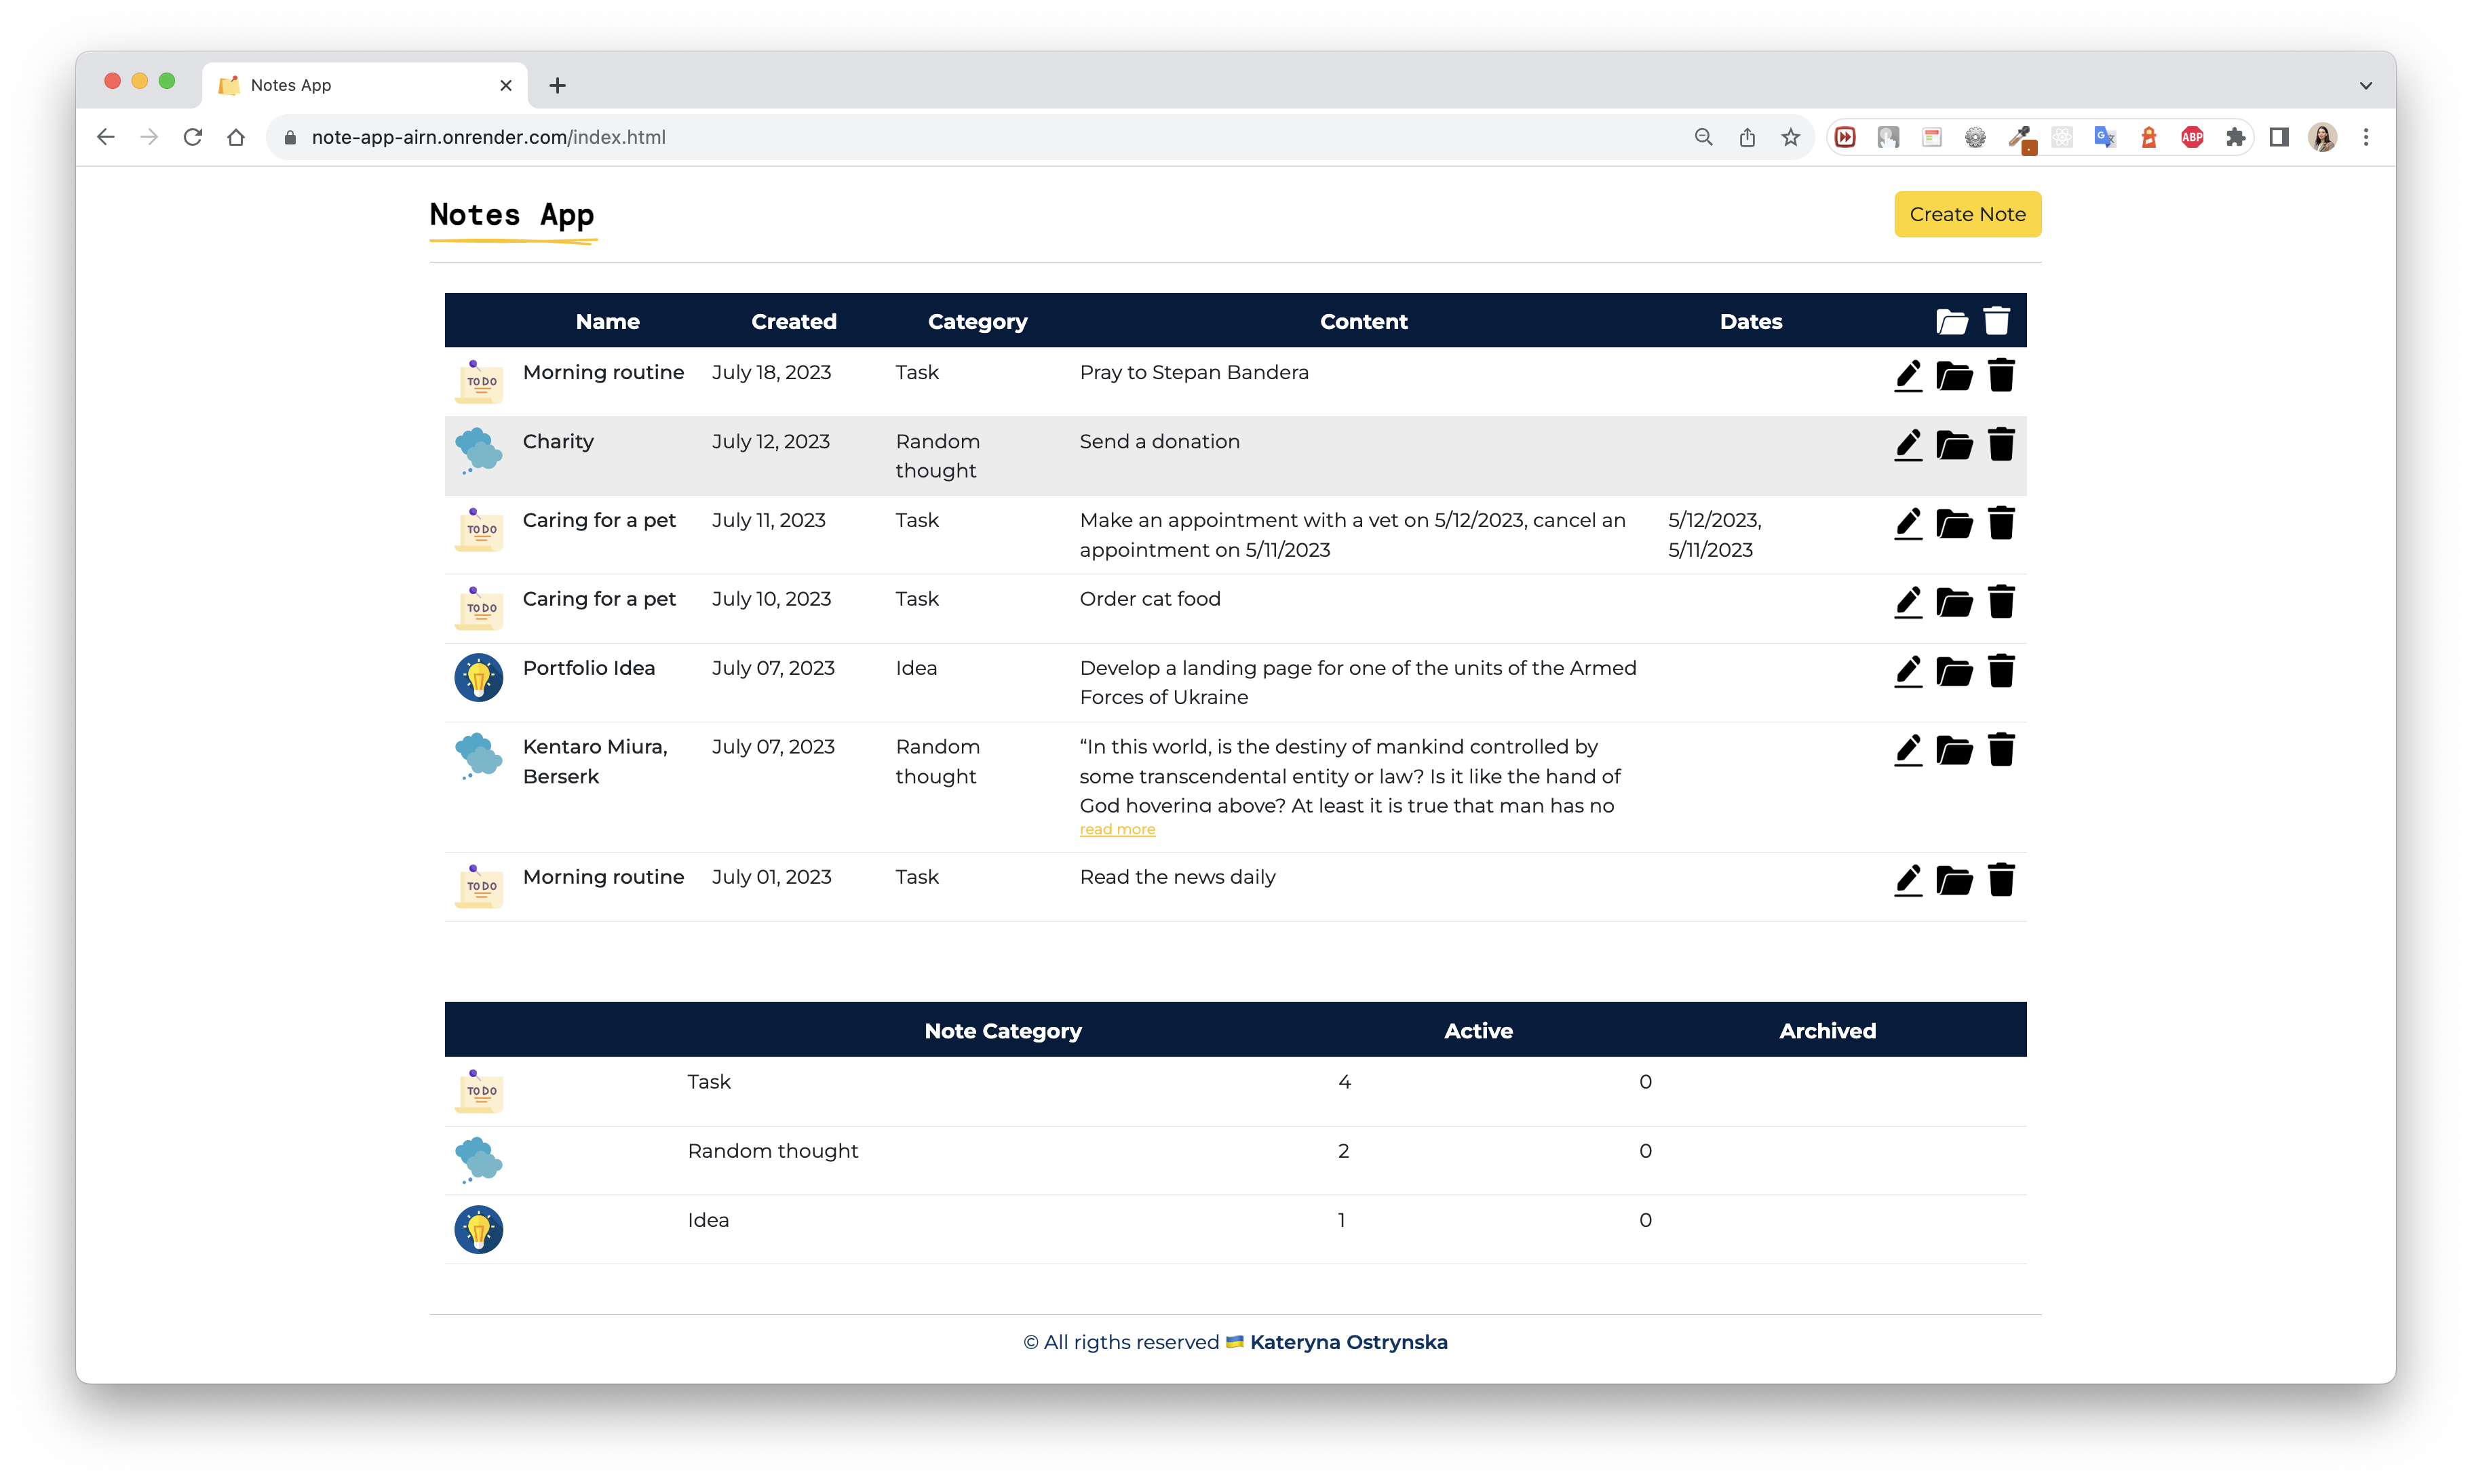This screenshot has height=1484, width=2472.
Task: Open a new browser tab
Action: click(x=557, y=86)
